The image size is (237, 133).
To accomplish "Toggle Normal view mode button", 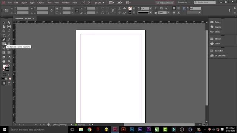I will click(4, 83).
